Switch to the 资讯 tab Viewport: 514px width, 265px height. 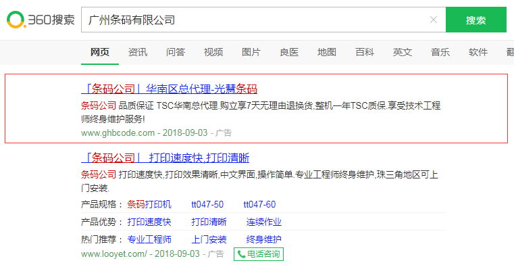point(138,52)
